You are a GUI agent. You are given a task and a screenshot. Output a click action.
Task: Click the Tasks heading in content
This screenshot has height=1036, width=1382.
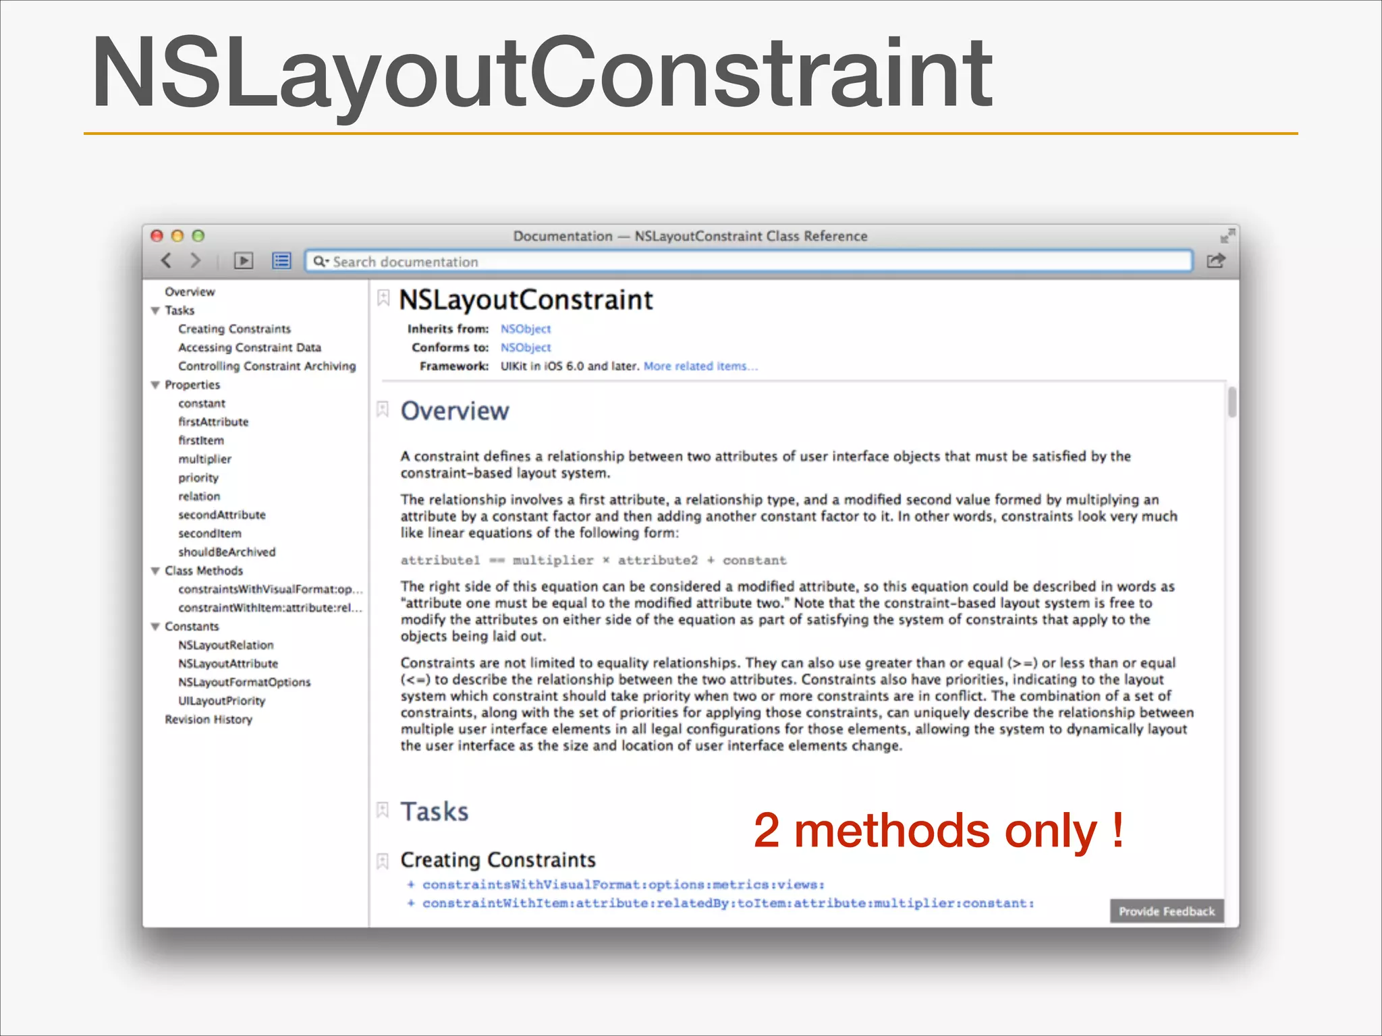435,811
